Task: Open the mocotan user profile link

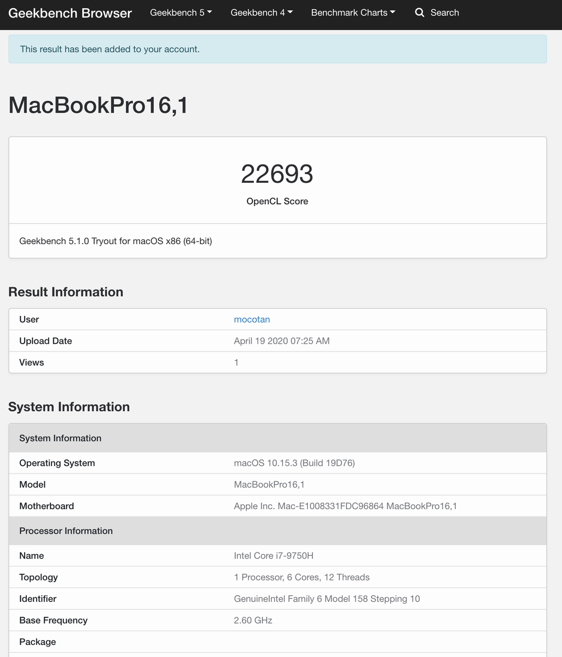Action: coord(252,319)
